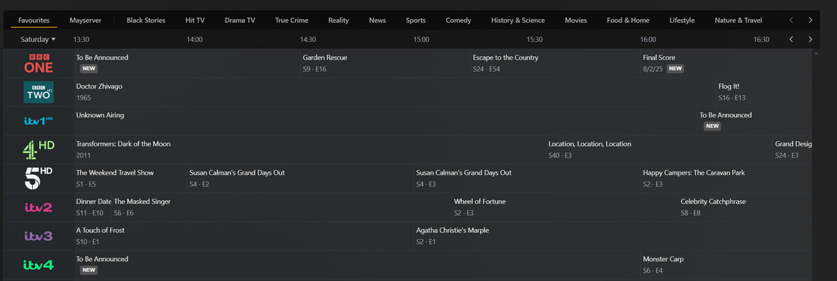Select the Channel 5 HD logo
The height and width of the screenshot is (281, 837).
pyautogui.click(x=38, y=178)
